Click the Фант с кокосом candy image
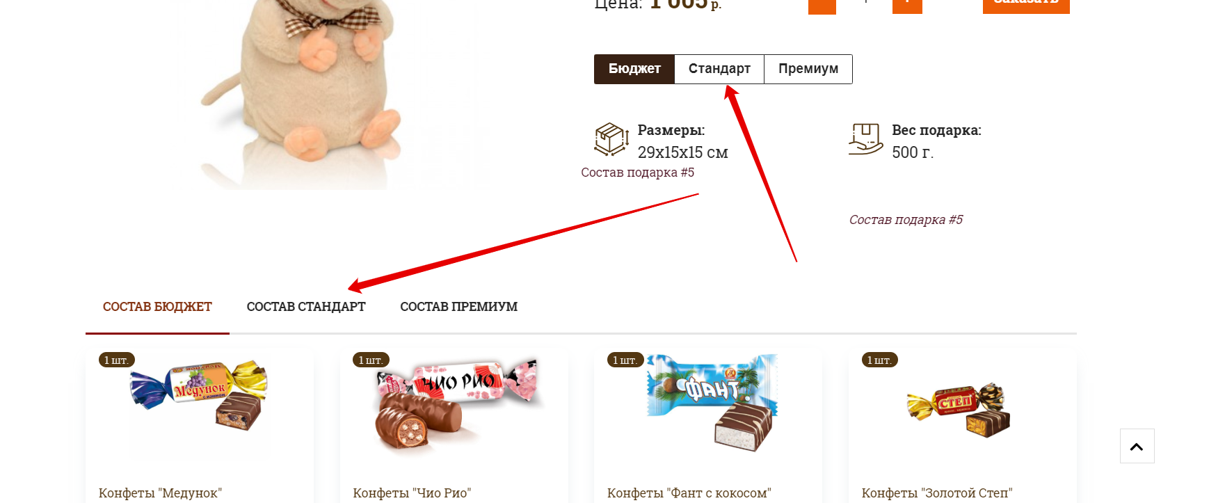 pyautogui.click(x=712, y=403)
